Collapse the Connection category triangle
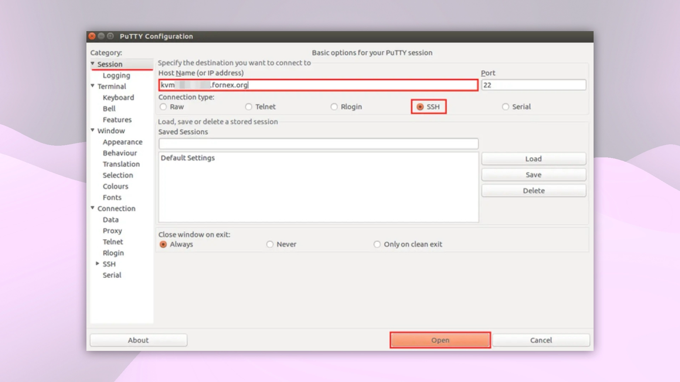 93,208
